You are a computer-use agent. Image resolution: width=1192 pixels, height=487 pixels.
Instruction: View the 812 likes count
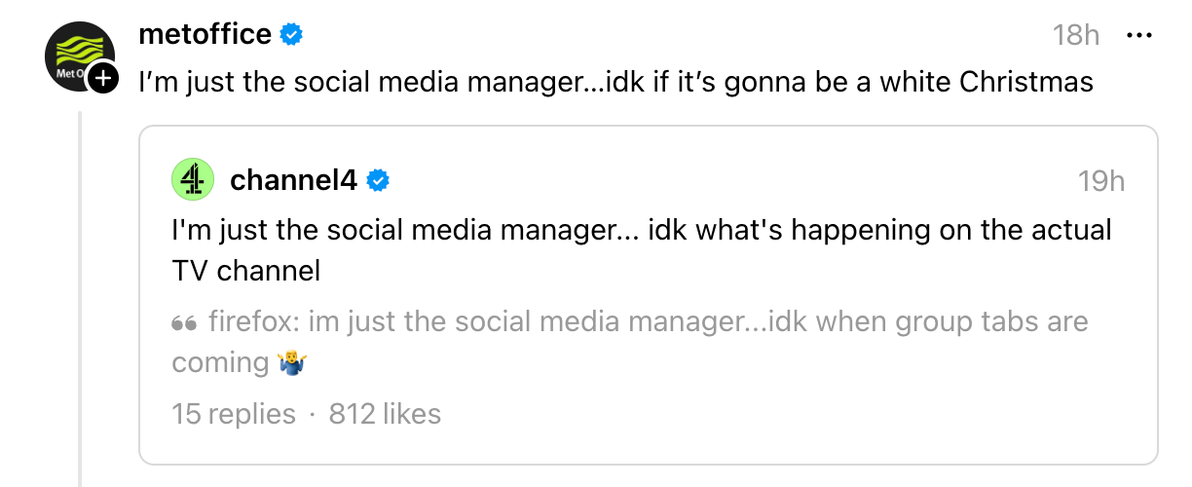pyautogui.click(x=385, y=414)
